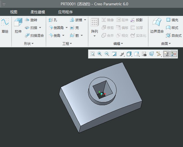Click the Trim (修剪) tool

pos(108,28)
